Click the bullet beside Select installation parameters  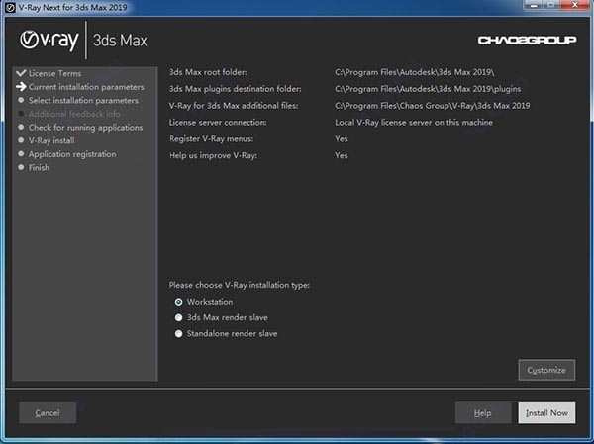pyautogui.click(x=20, y=101)
